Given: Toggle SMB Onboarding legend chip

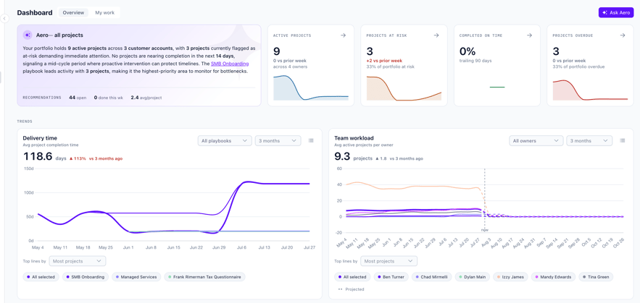Looking at the screenshot, I should tap(86, 277).
